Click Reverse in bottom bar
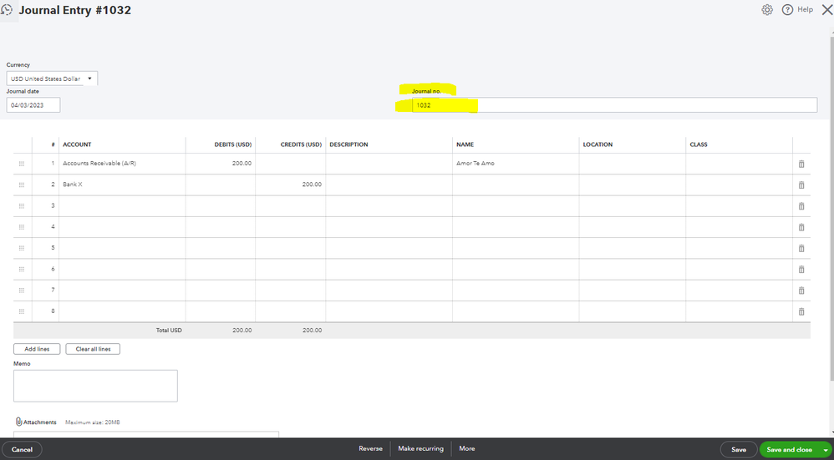Viewport: 834px width, 460px height. click(371, 448)
